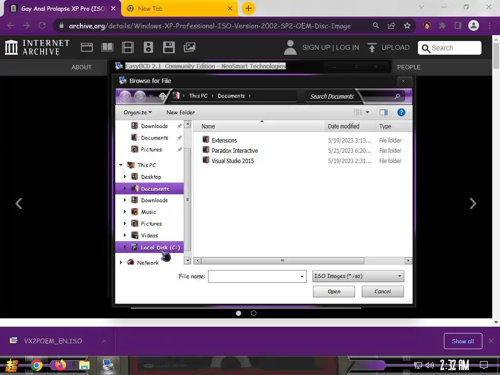The width and height of the screenshot is (500, 375).
Task: Click the UPLOAD arrow icon
Action: tap(372, 47)
